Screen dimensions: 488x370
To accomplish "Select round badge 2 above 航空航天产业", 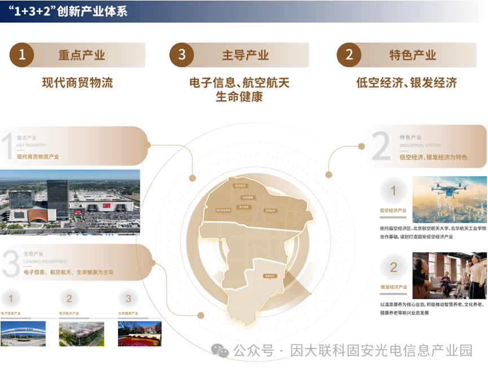I will (x=69, y=299).
